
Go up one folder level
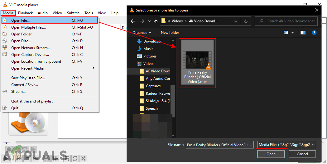click(156, 21)
